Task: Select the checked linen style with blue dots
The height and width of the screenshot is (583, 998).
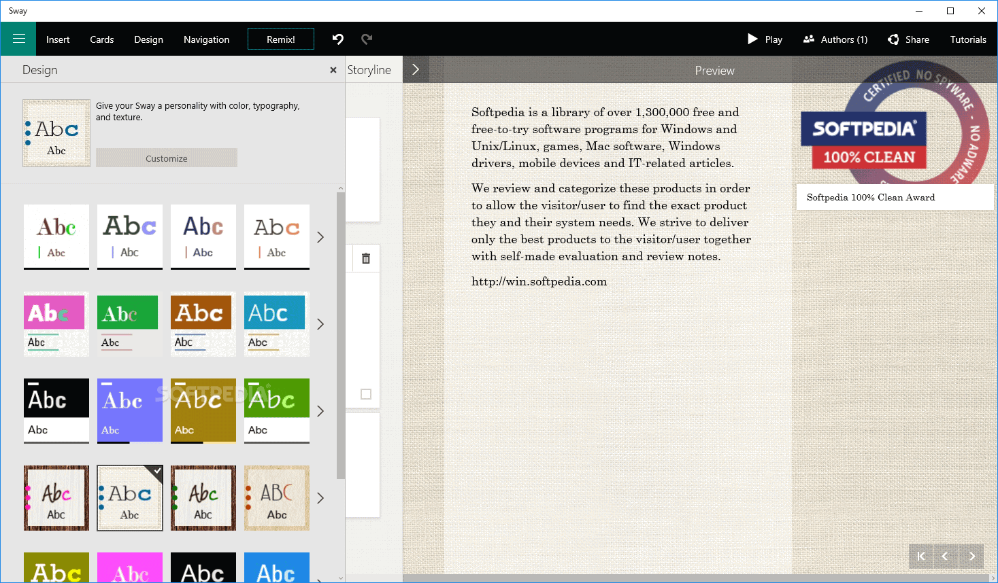Action: [x=130, y=498]
